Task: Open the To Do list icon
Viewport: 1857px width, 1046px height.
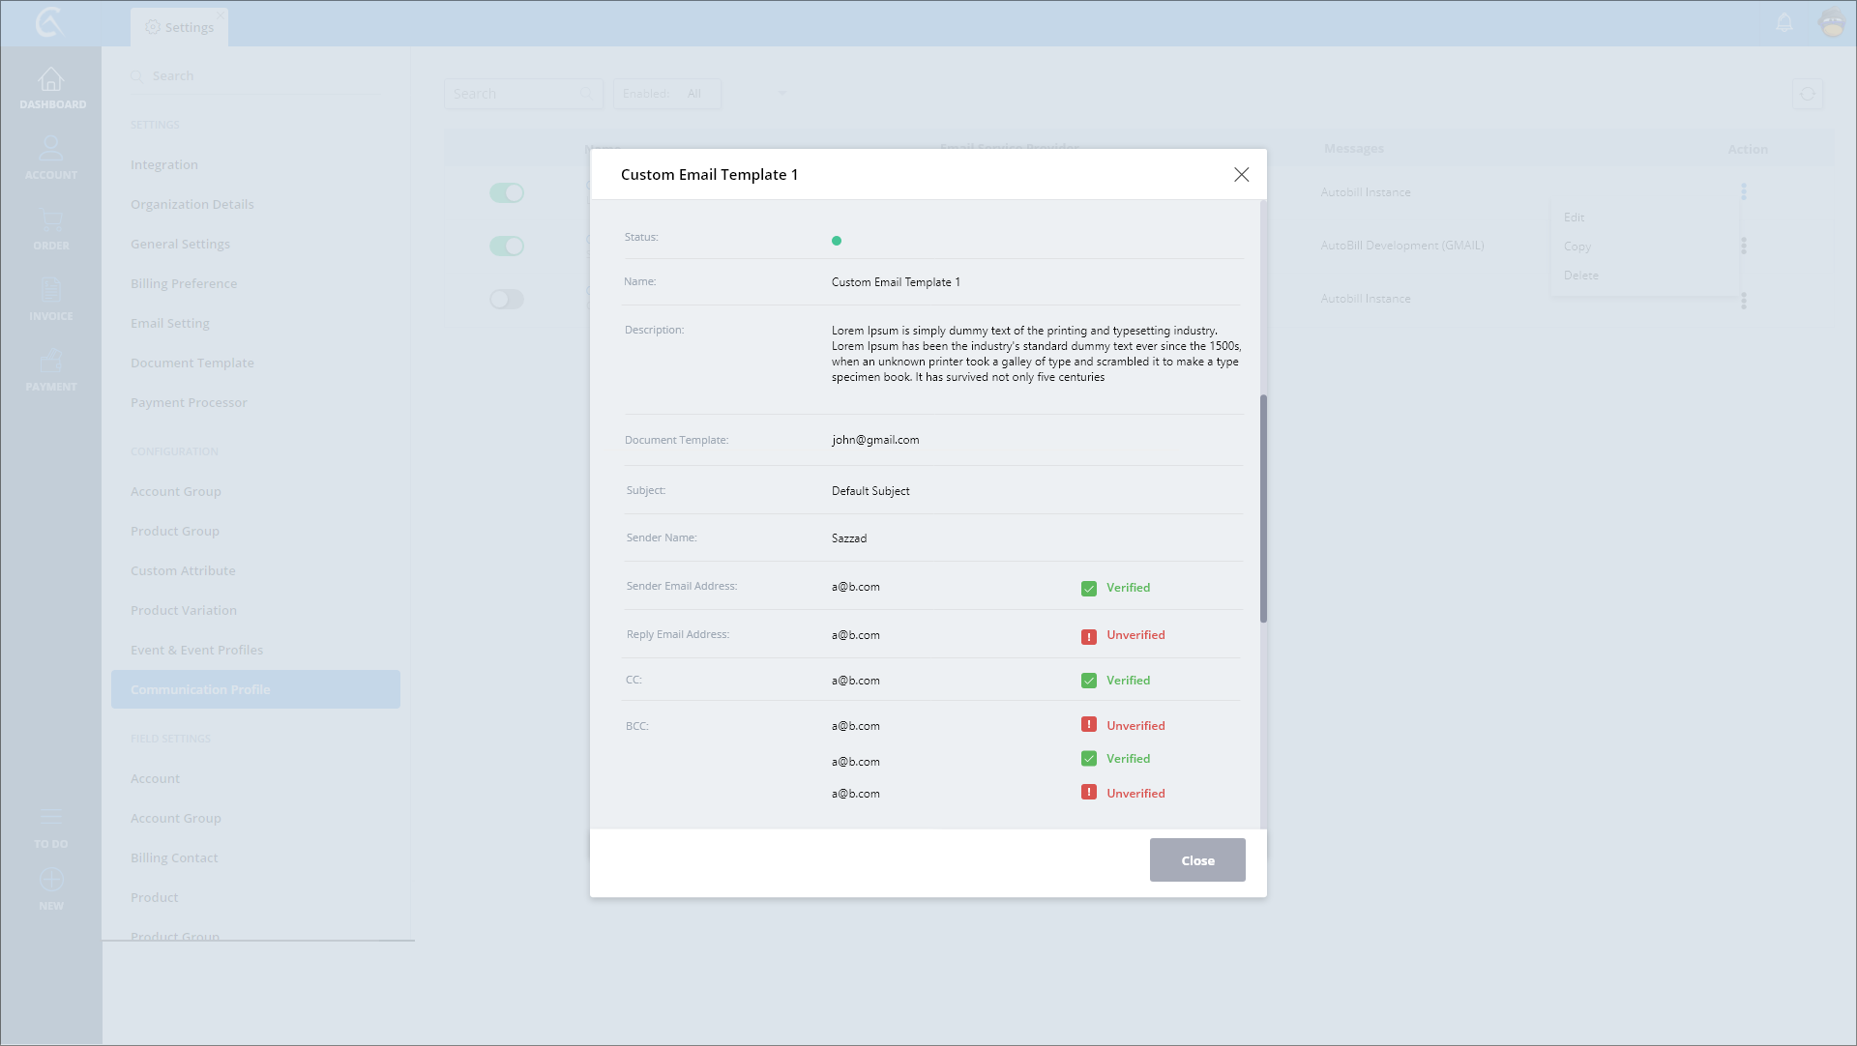Action: 51,818
